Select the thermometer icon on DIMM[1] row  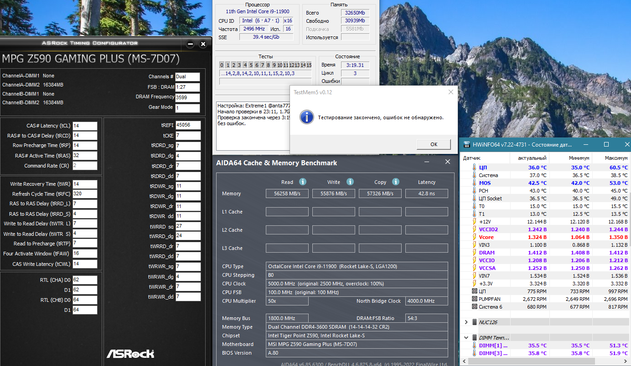click(474, 346)
